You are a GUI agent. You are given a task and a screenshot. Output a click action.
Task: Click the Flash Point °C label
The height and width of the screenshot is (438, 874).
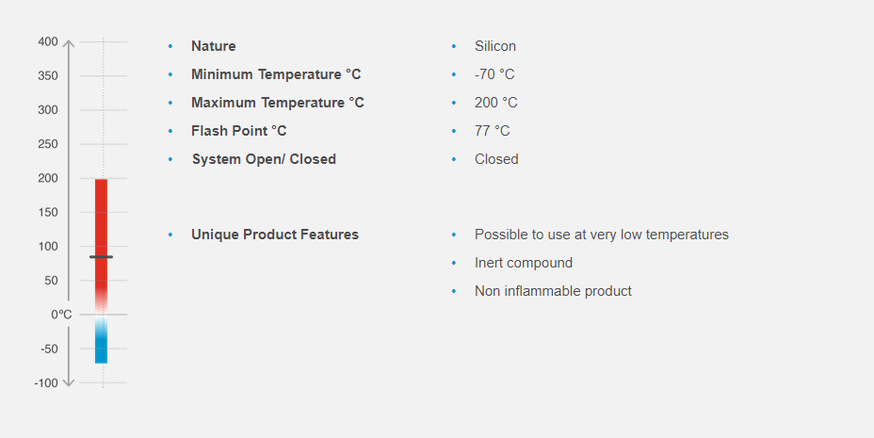coord(239,131)
